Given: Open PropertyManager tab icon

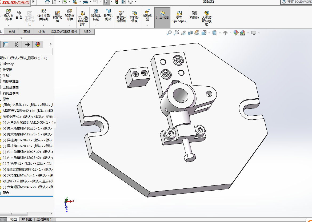Looking at the screenshot, I should [x=6, y=44].
